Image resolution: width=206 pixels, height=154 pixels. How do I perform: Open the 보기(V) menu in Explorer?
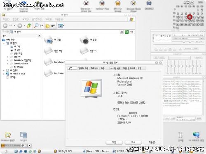coord(26,20)
